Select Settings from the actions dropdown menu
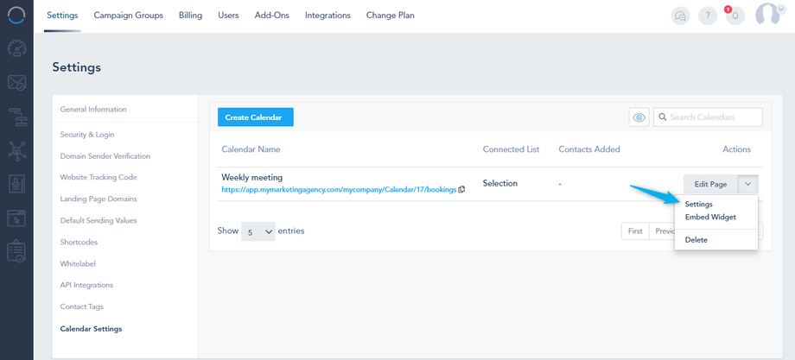Viewport: 795px width, 360px height. (x=699, y=205)
